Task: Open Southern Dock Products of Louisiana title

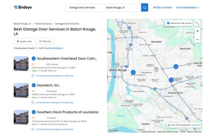Action: click(x=68, y=112)
